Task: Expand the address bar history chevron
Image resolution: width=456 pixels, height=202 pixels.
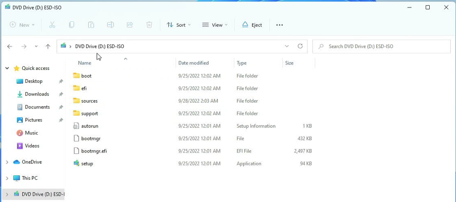Action: pyautogui.click(x=287, y=46)
